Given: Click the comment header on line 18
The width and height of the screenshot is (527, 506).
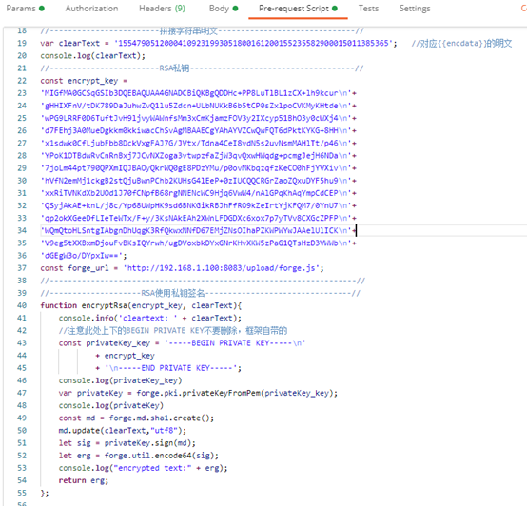Looking at the screenshot, I should pos(202,30).
